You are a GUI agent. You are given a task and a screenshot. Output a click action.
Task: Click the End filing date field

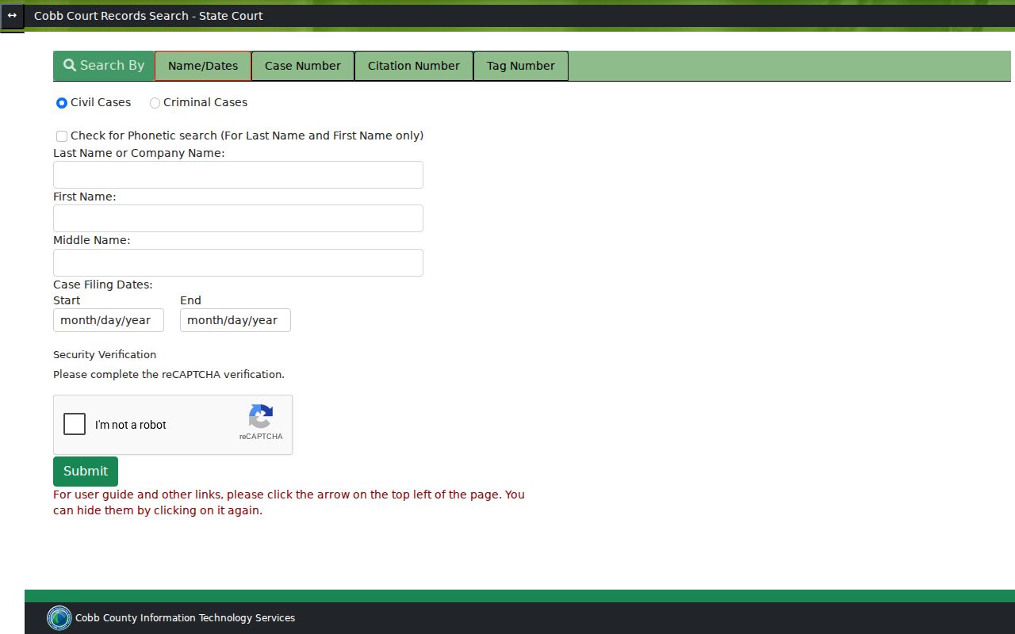(236, 320)
